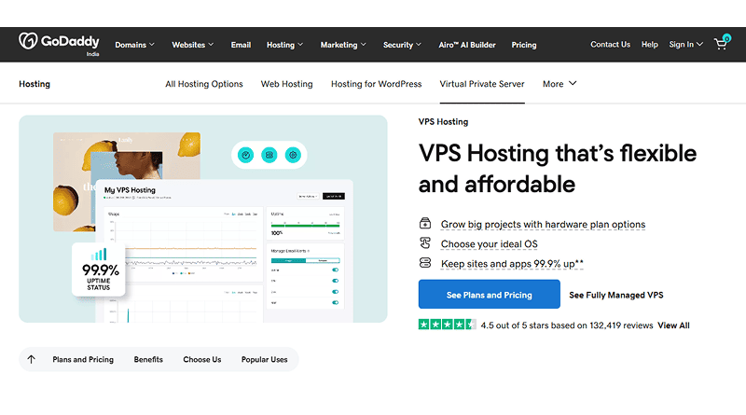Click the Hosting section heading link
Screen dimensions: 746x415
35,84
